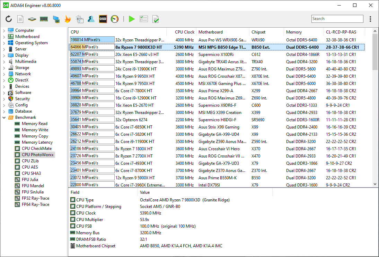Open CPU AES benchmark
The height and width of the screenshot is (257, 379).
30,167
